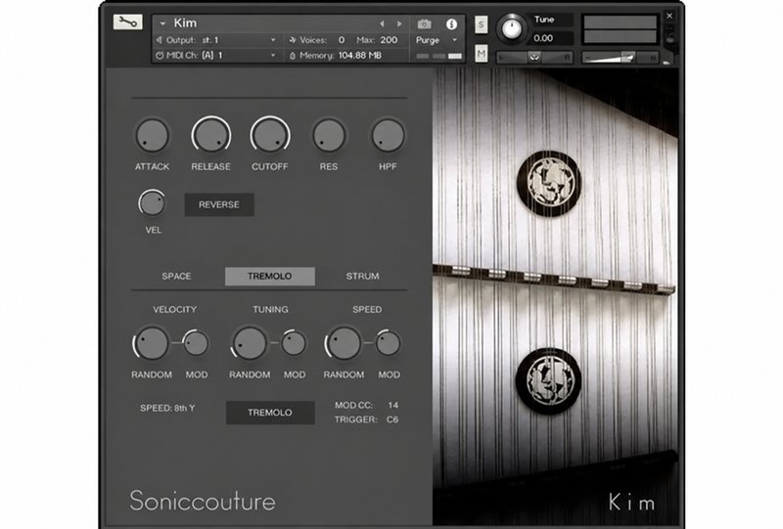783x529 pixels.
Task: Click the pan slider under Tune
Action: pos(534,58)
